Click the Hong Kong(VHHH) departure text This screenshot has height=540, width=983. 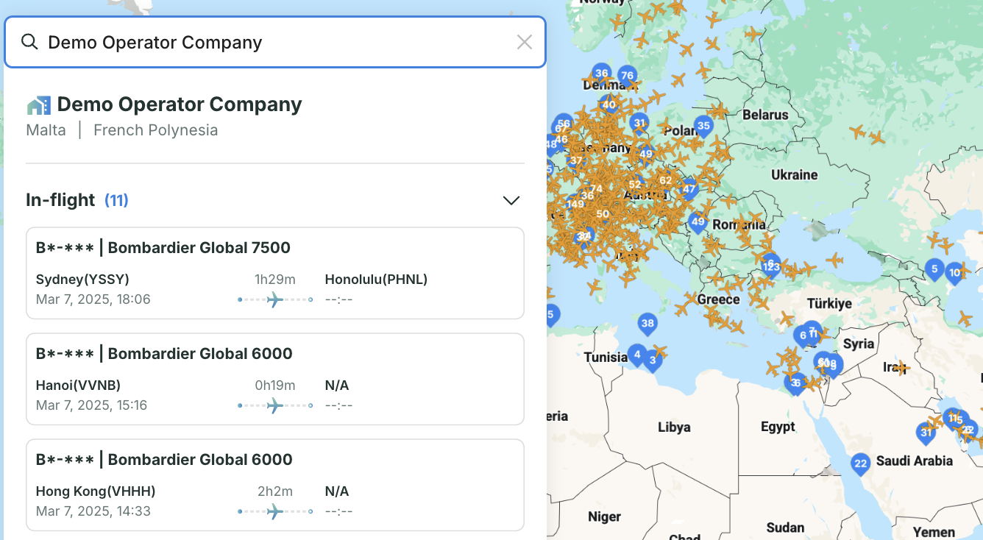[96, 491]
